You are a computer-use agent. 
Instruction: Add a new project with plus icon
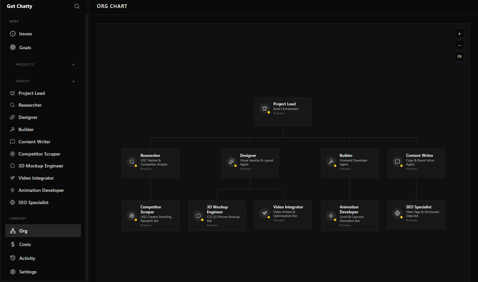[74, 65]
